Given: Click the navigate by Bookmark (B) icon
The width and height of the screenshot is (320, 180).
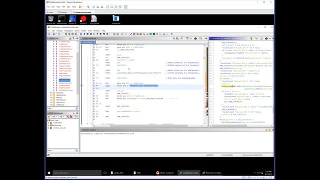Looking at the screenshot, I should coord(107,34).
